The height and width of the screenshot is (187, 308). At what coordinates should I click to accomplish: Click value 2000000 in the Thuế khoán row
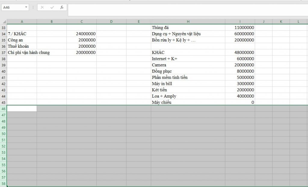click(82, 46)
